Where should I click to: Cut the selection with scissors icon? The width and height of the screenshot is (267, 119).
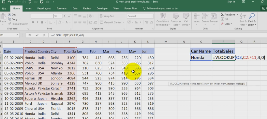12,15
